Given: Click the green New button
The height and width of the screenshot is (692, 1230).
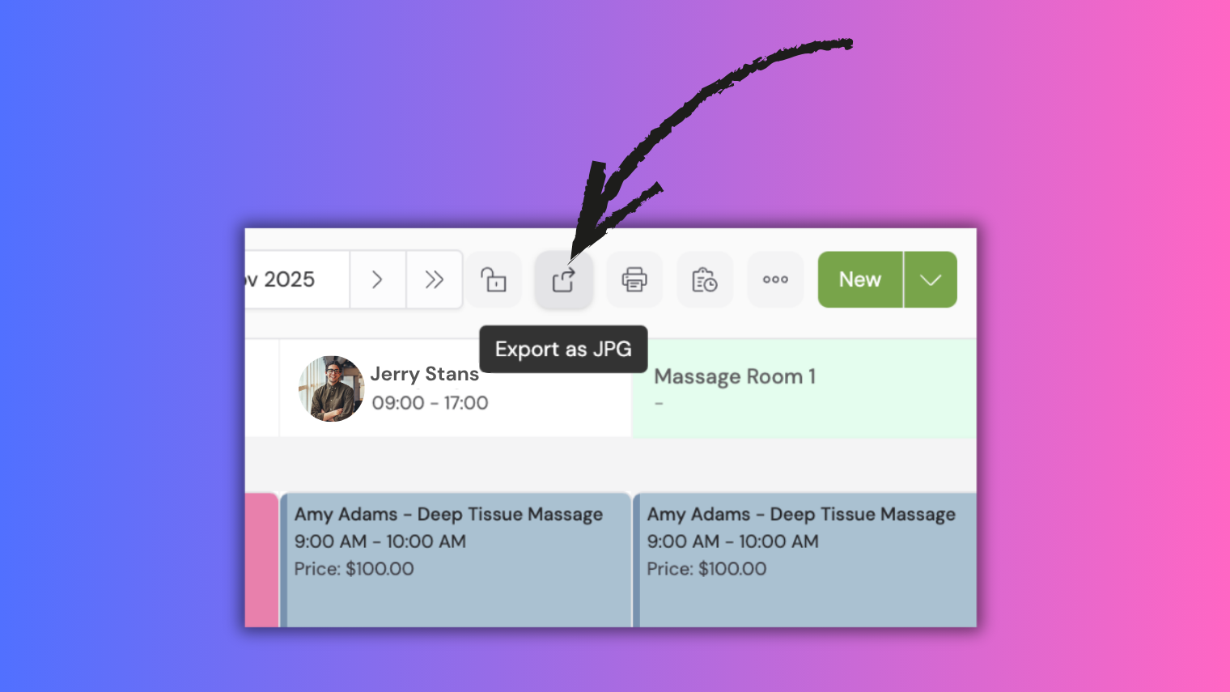Looking at the screenshot, I should [x=860, y=279].
